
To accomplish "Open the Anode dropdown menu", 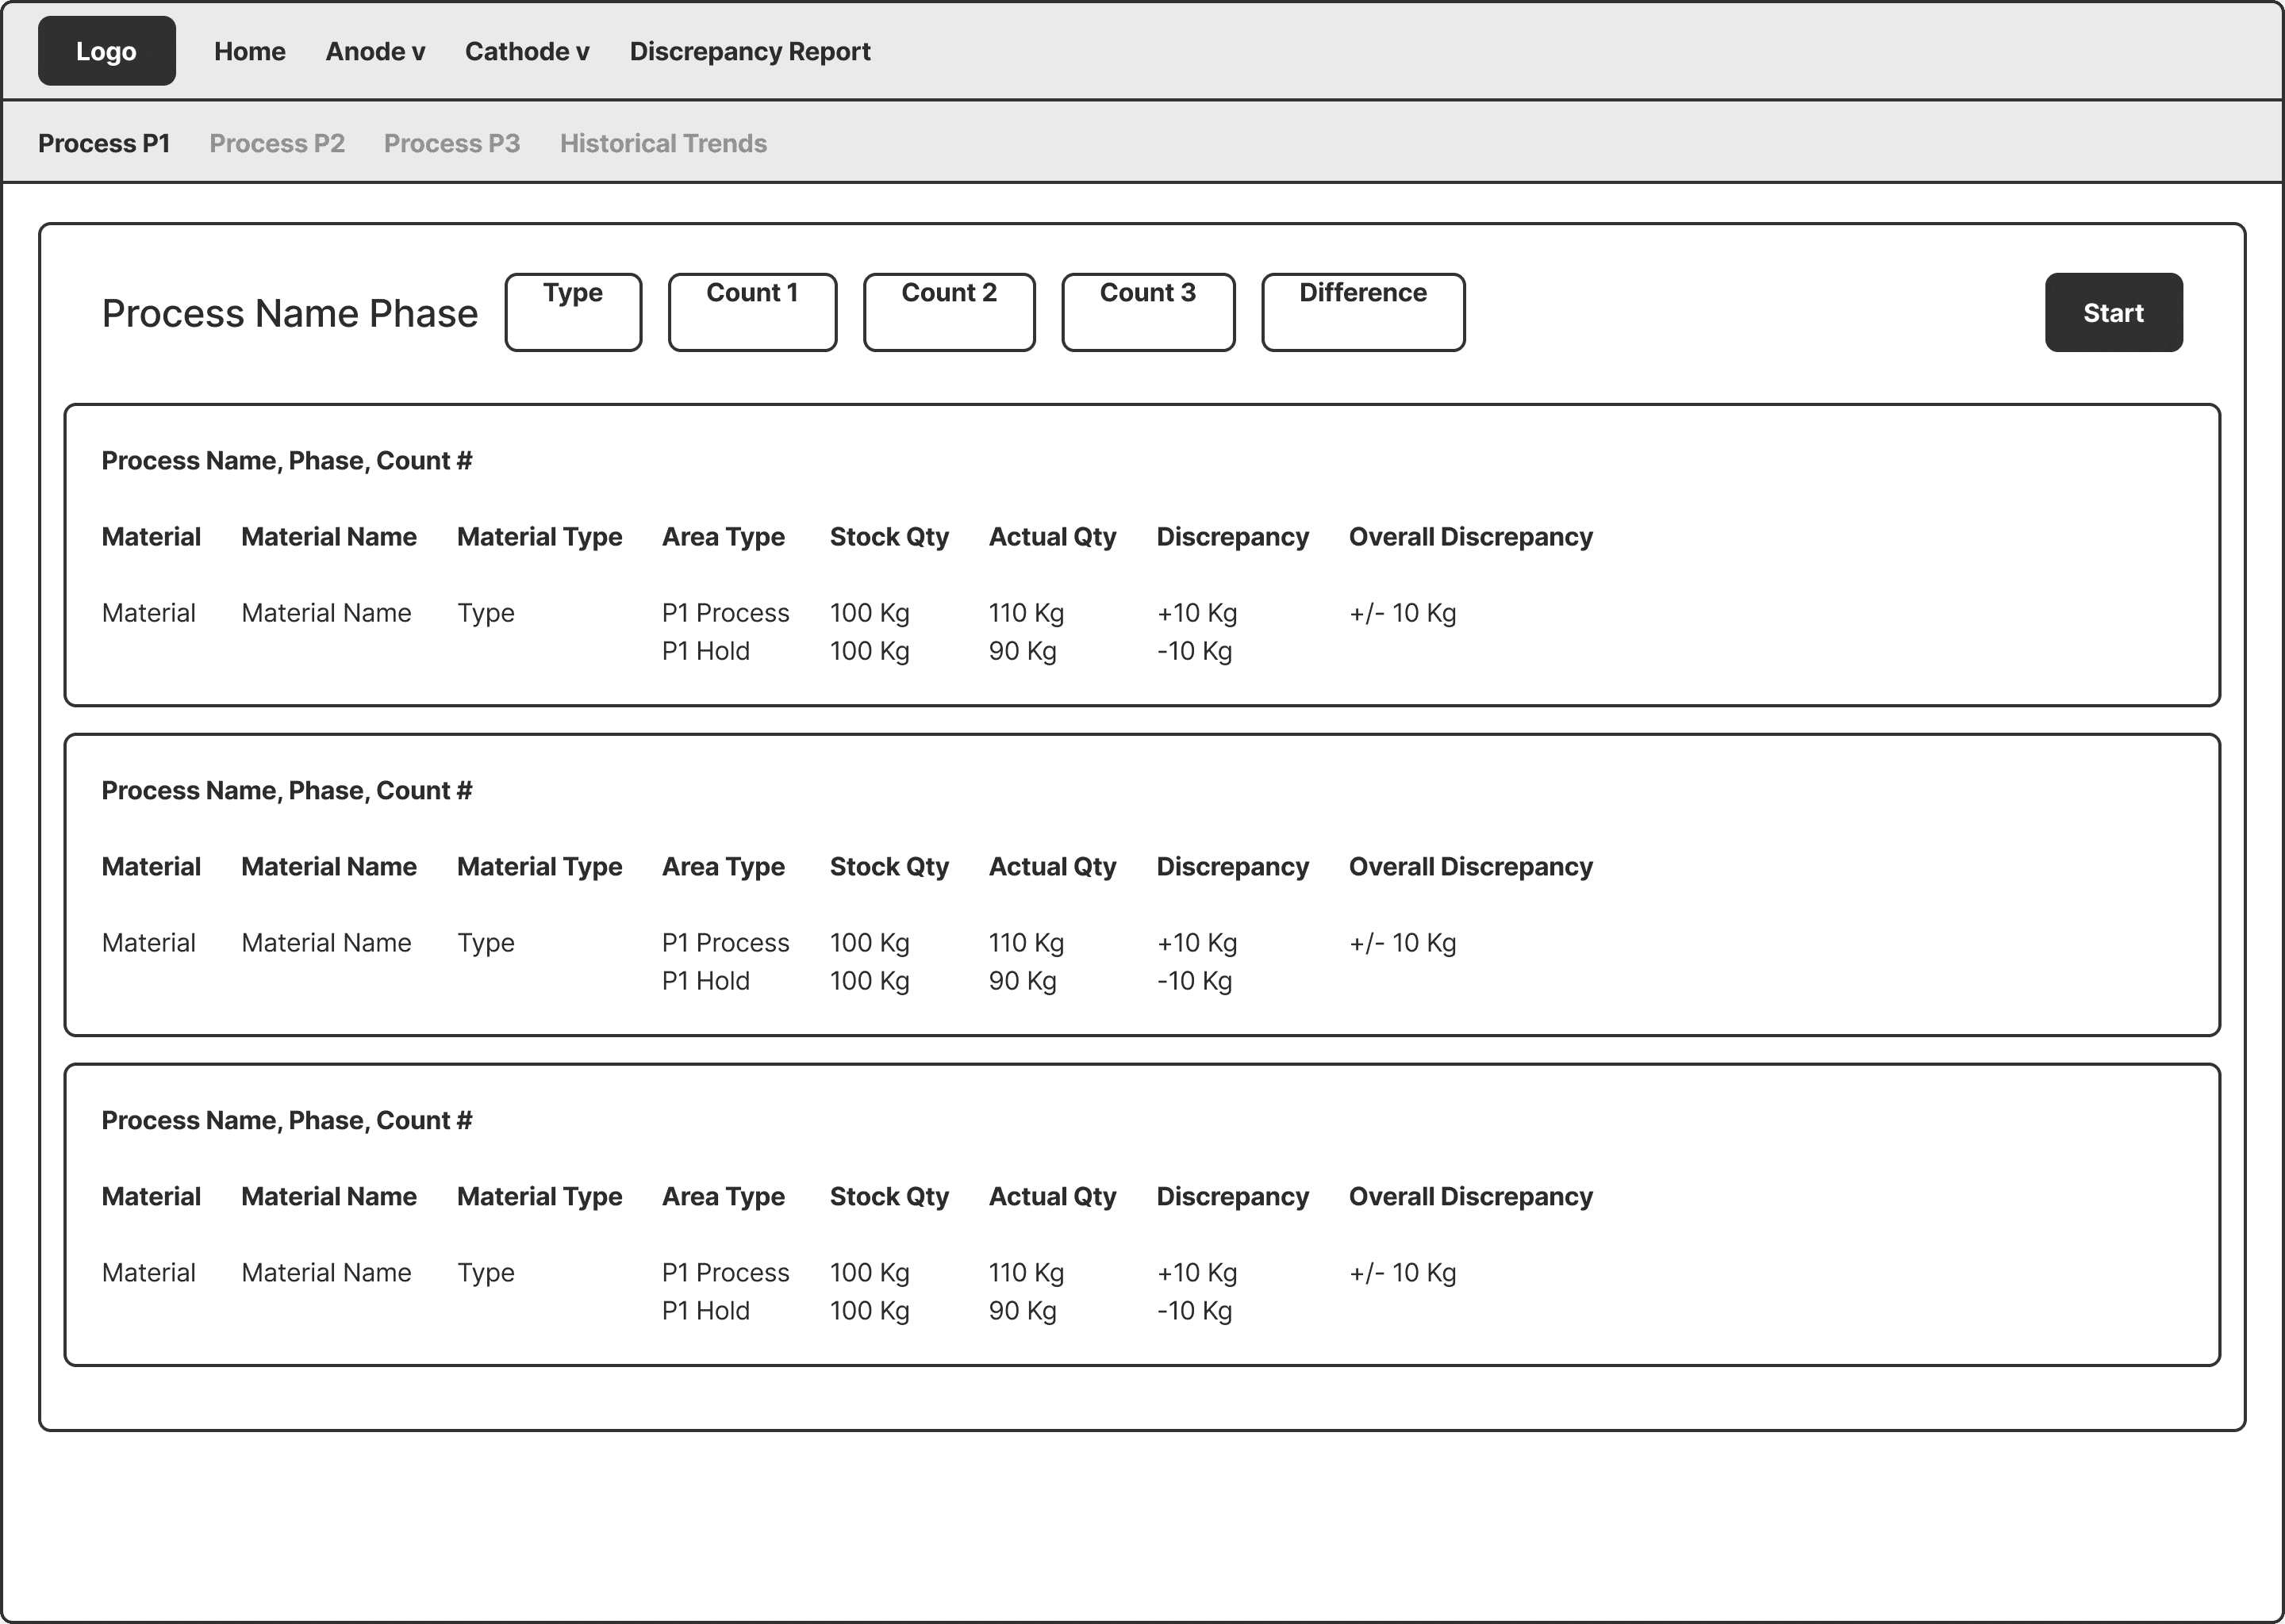I will (x=375, y=51).
